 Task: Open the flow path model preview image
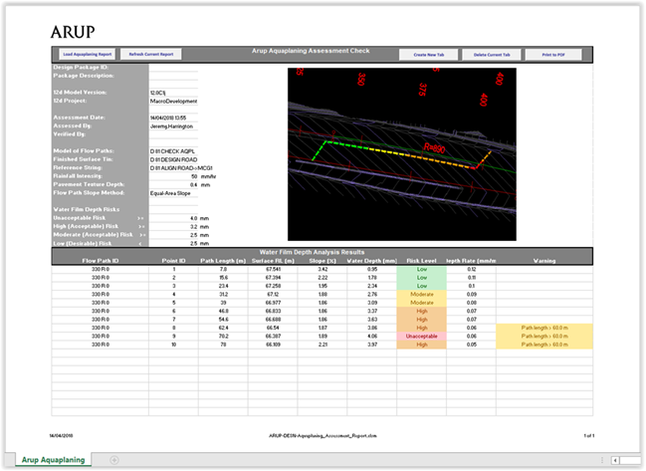pyautogui.click(x=402, y=154)
